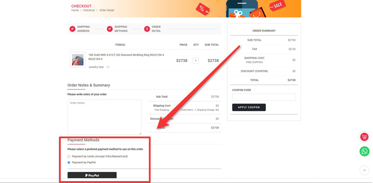Image resolution: width=373 pixels, height=183 pixels.
Task: Click the Shipping Address step label
Action: [84, 29]
